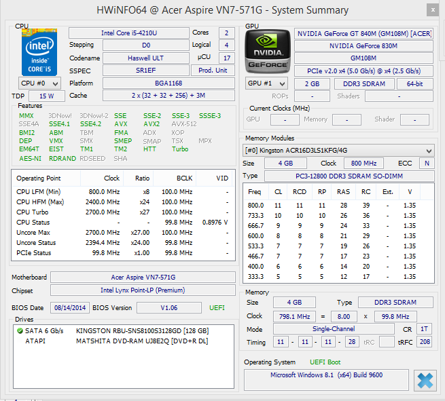Image resolution: width=445 pixels, height=401 pixels.
Task: Click the NVIDIA GeForce 830M field
Action: (364, 46)
